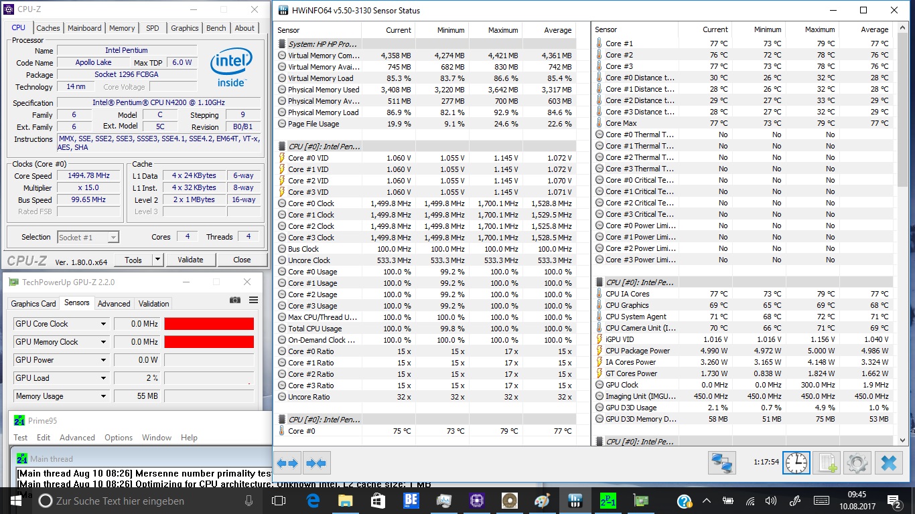Click the Maximum column header in right pane
Screen dimensions: 915x514
pos(812,29)
